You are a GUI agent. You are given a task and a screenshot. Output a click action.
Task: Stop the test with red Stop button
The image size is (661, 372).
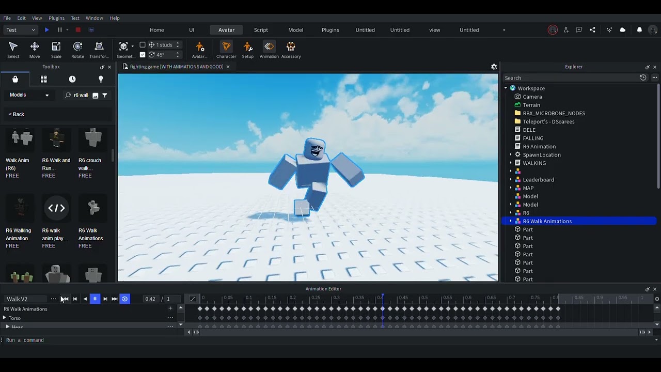point(78,30)
